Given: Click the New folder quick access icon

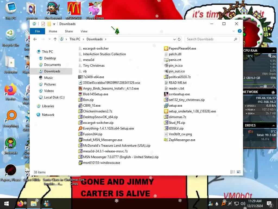Looking at the screenshot, I should pos(49,24).
